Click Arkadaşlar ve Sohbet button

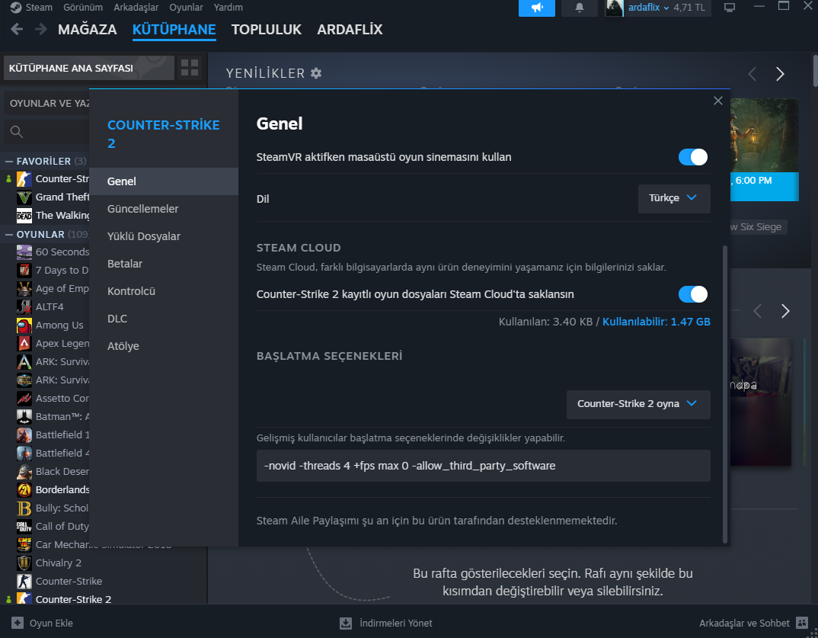[x=753, y=623]
